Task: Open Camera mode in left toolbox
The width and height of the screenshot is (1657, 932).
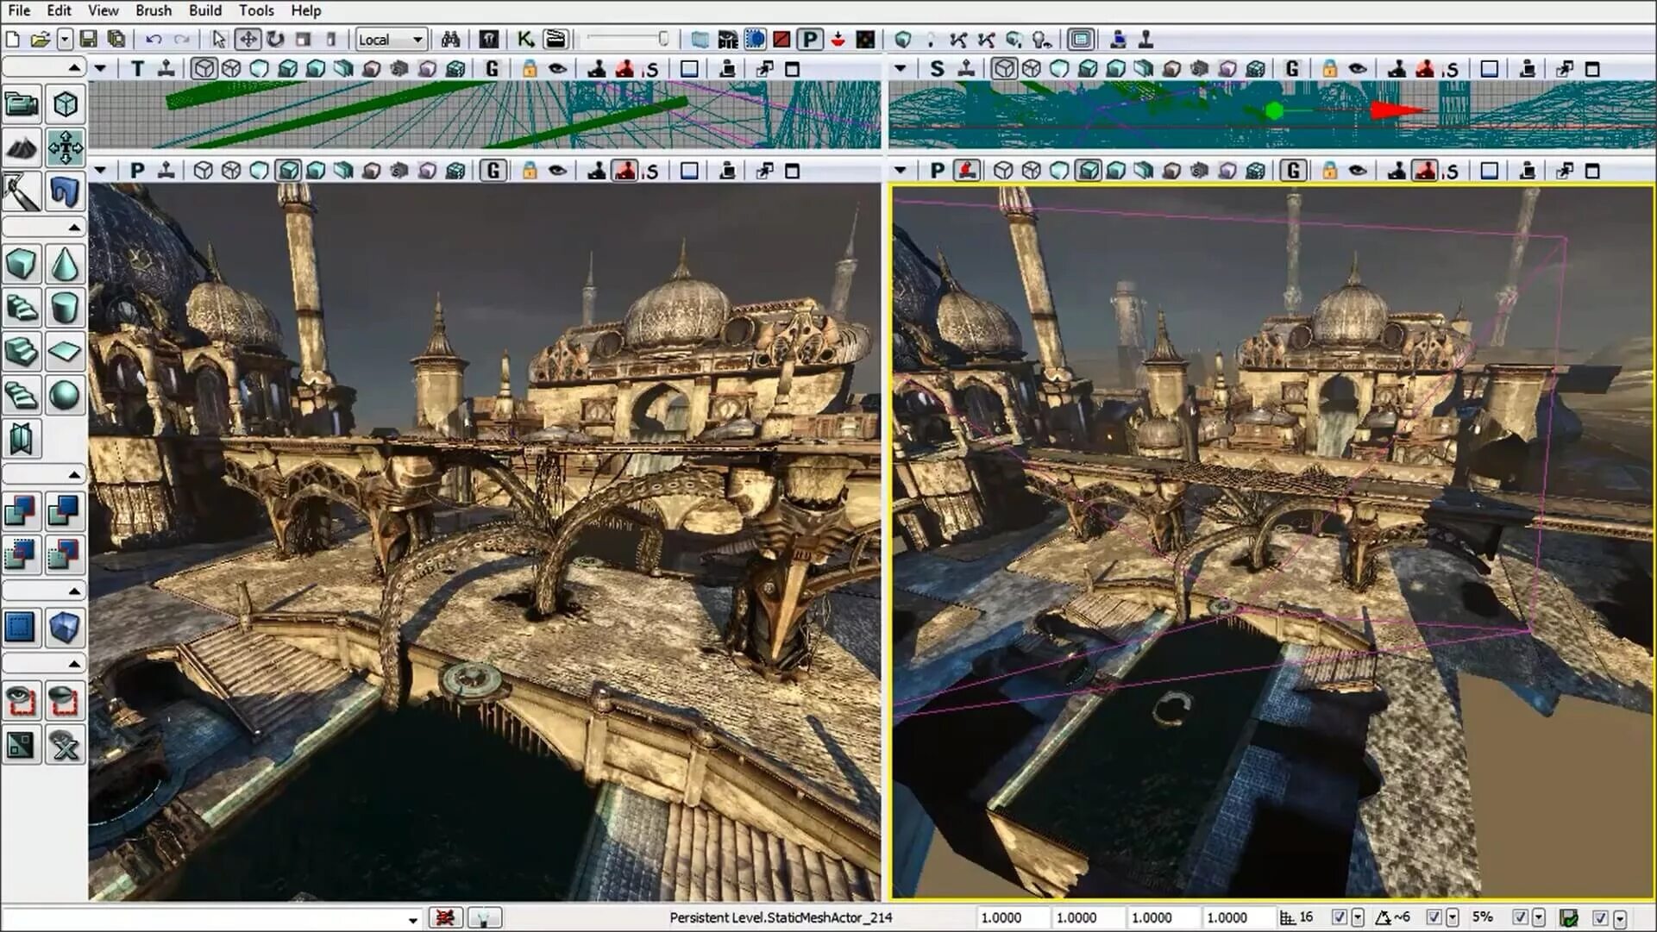Action: [x=21, y=104]
